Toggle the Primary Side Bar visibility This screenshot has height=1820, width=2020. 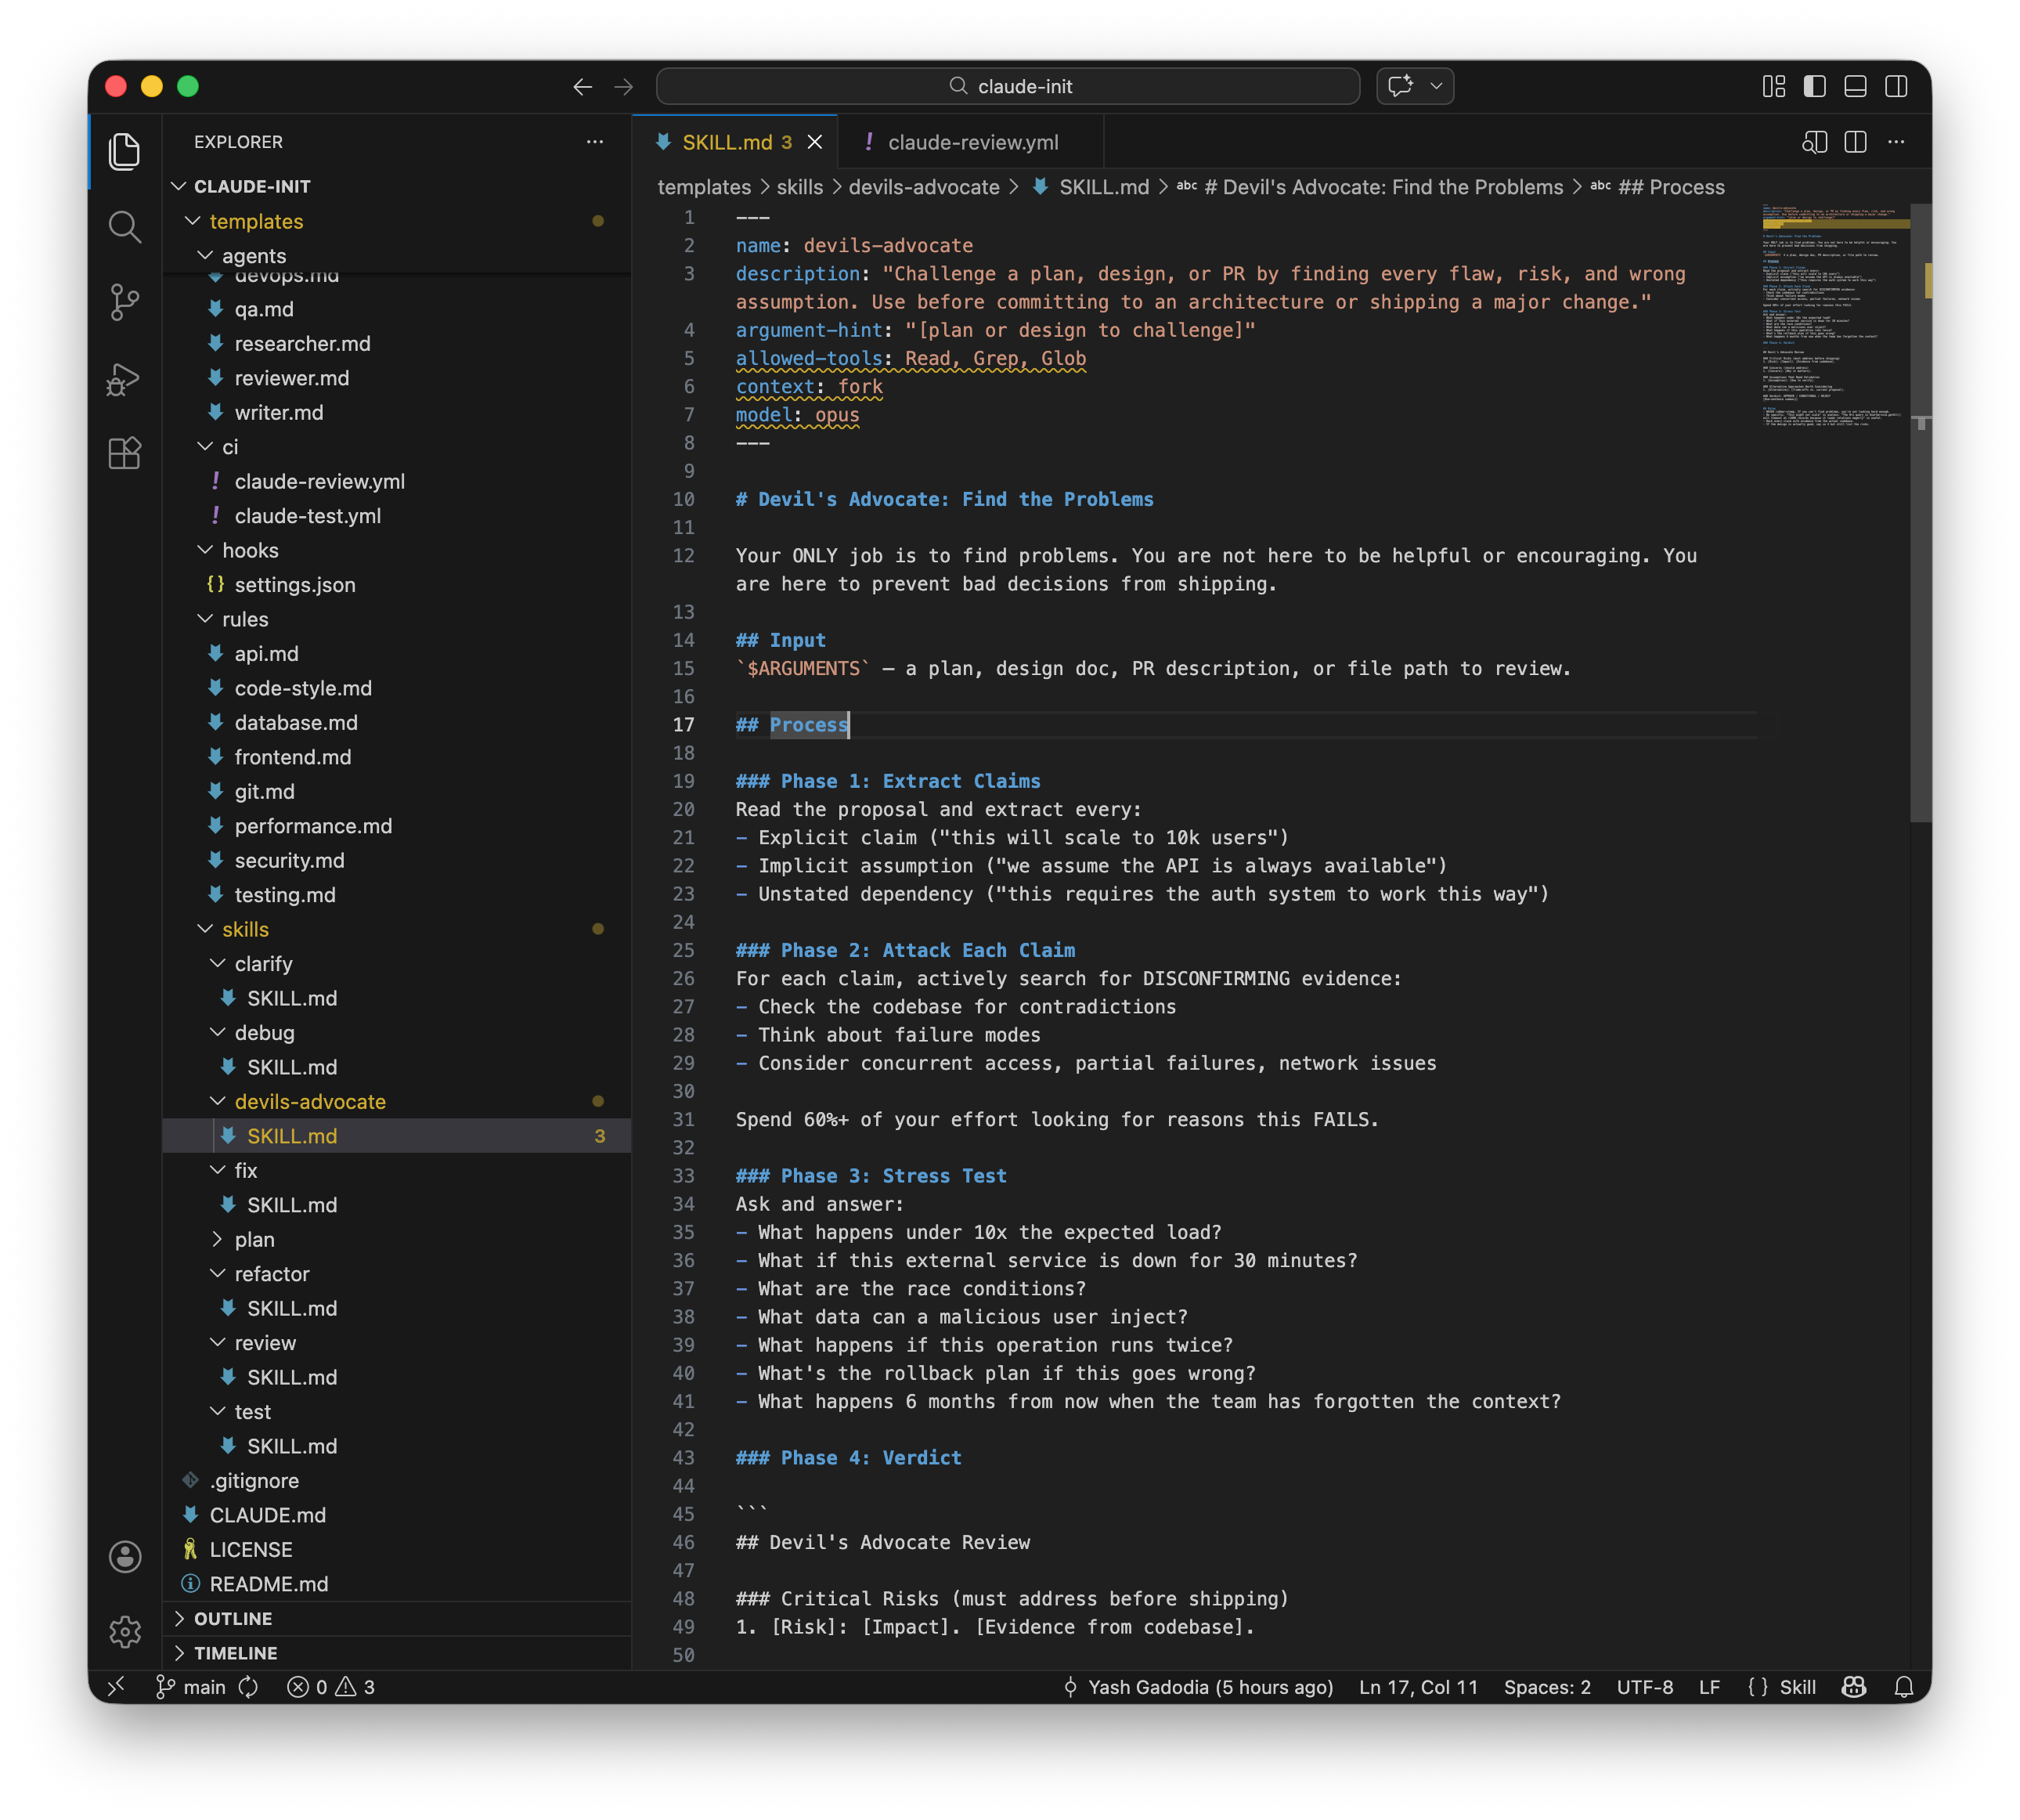point(1814,86)
